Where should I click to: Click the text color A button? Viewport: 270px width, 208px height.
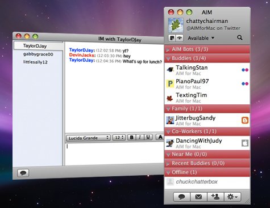160,137
